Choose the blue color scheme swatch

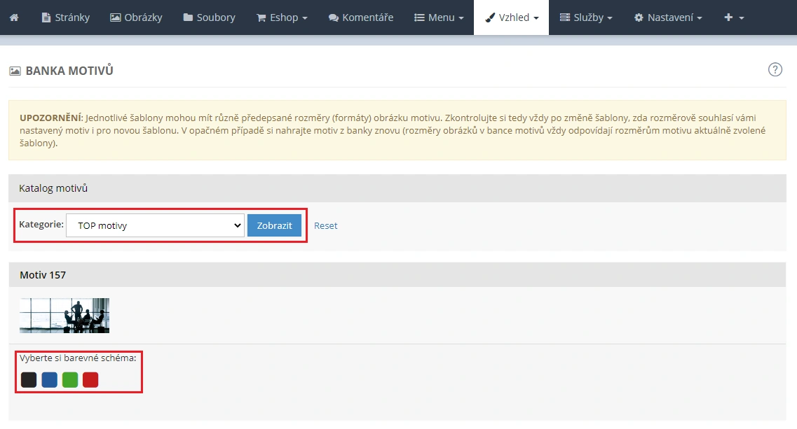49,380
